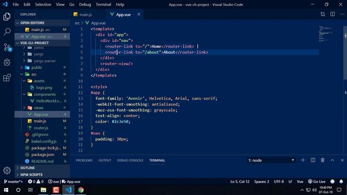Open the Search view in activity bar
Screen dimensions: 347x195
[7, 31]
